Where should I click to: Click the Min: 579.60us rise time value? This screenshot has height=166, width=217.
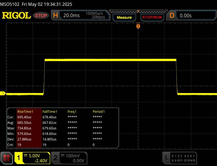[24, 134]
